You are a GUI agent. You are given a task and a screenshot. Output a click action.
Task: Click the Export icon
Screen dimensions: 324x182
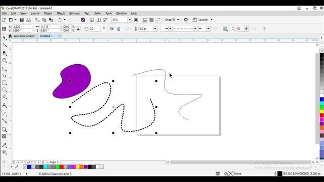pos(99,20)
